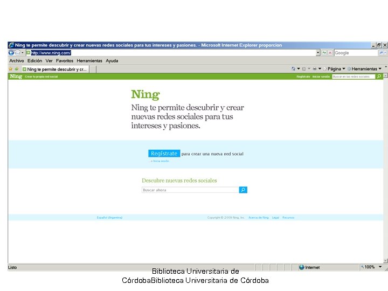Open Favorites Center star icon
388x291 pixels.
point(11,69)
